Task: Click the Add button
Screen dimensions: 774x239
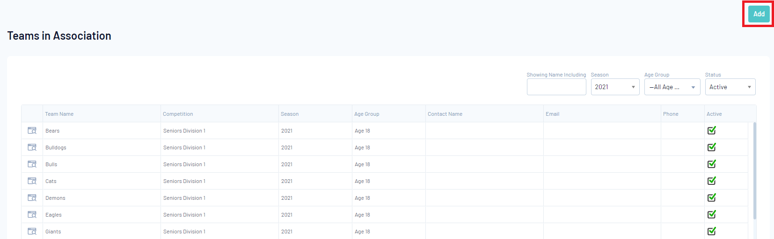Action: pos(759,14)
